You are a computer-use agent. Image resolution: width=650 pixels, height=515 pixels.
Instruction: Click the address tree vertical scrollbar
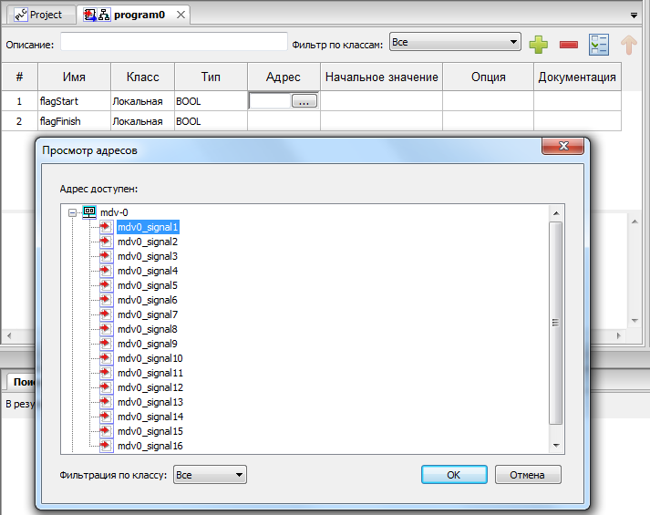tap(555, 322)
